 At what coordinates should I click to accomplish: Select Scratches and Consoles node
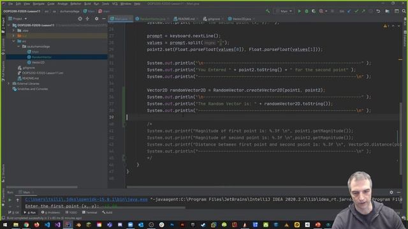[33, 89]
